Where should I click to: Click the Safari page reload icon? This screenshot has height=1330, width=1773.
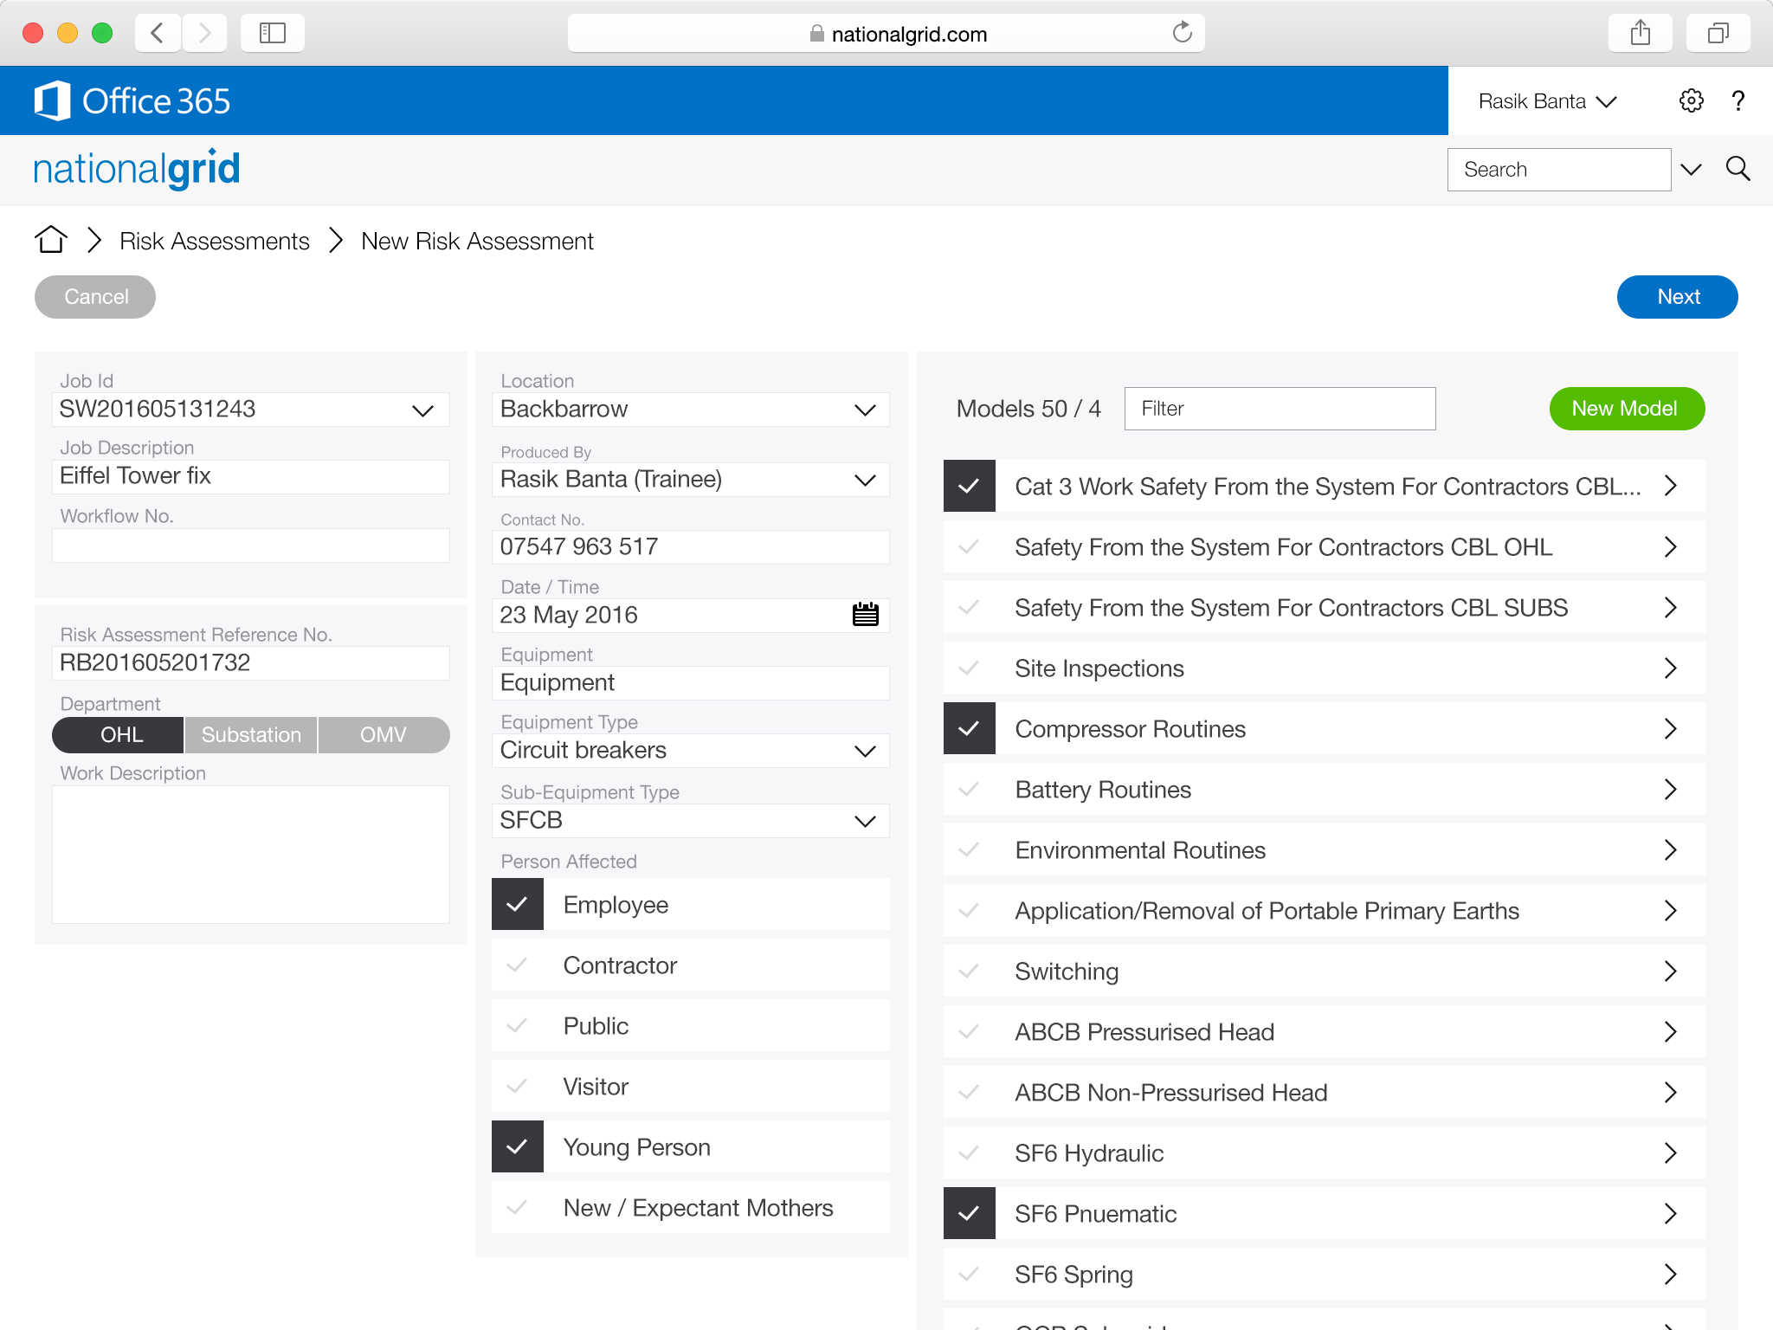1182,34
